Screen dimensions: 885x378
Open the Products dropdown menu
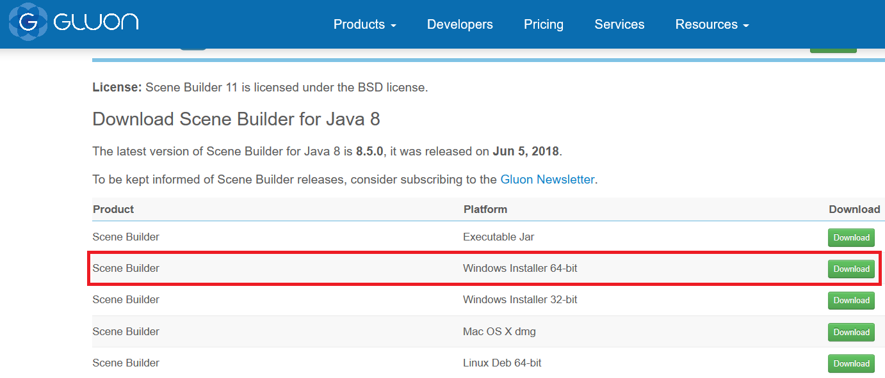(364, 24)
